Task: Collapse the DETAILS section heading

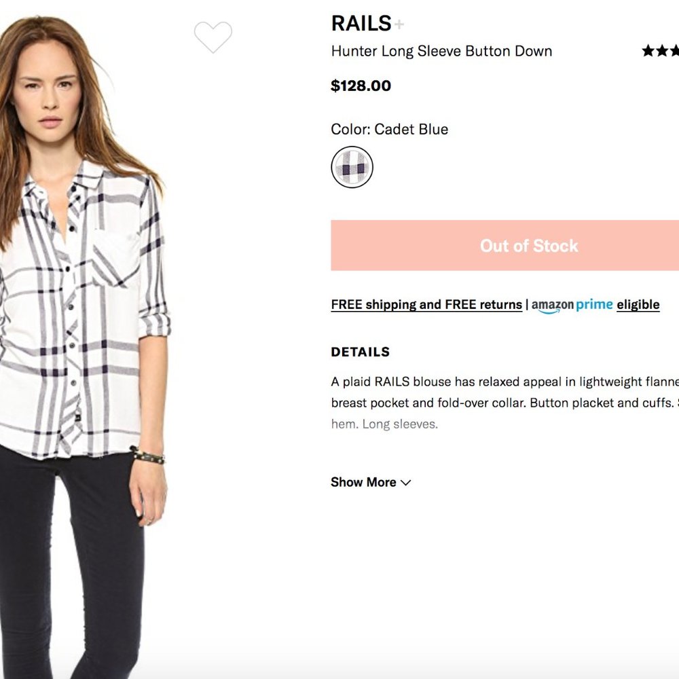Action: pos(360,352)
